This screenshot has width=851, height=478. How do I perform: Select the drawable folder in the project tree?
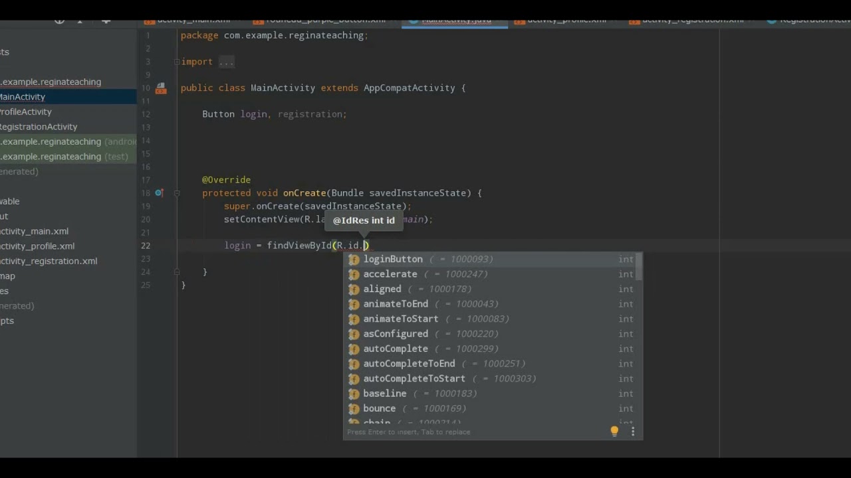point(10,201)
